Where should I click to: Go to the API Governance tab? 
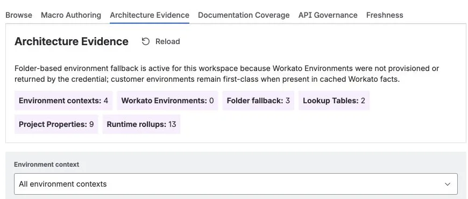[328, 15]
